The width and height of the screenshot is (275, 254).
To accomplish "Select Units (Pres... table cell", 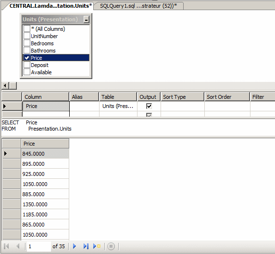I will tap(118, 106).
